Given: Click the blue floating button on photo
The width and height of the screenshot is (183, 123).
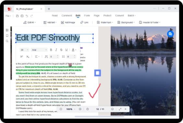Looking at the screenshot, I should coord(170,34).
